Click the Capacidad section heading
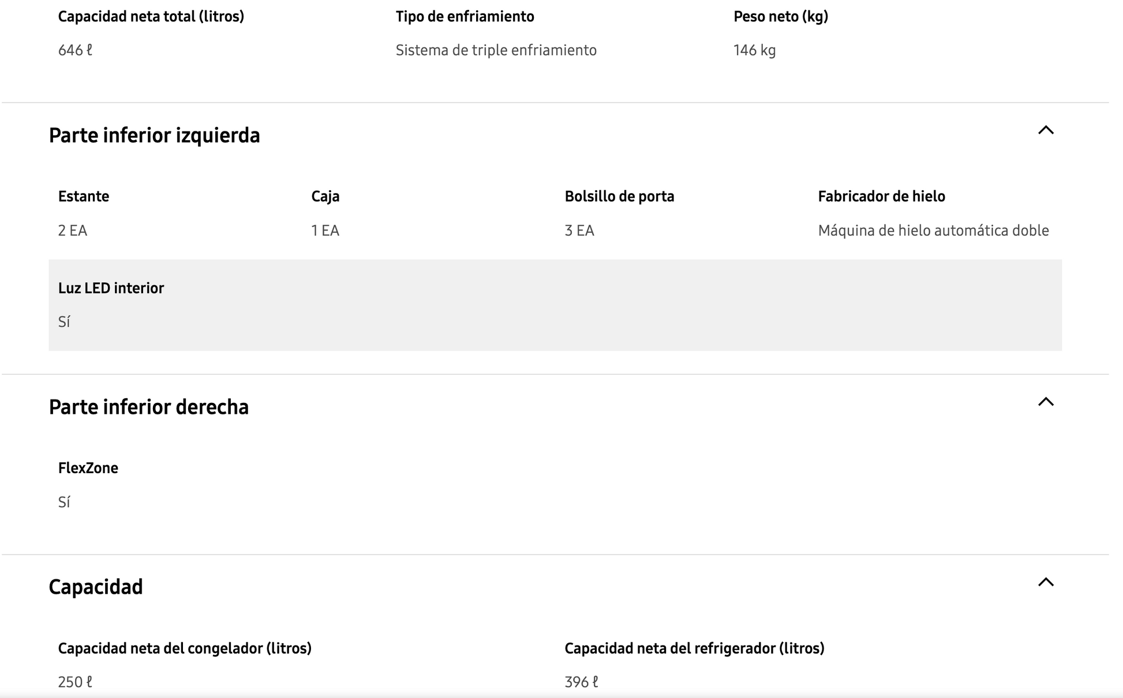This screenshot has height=698, width=1123. tap(96, 587)
